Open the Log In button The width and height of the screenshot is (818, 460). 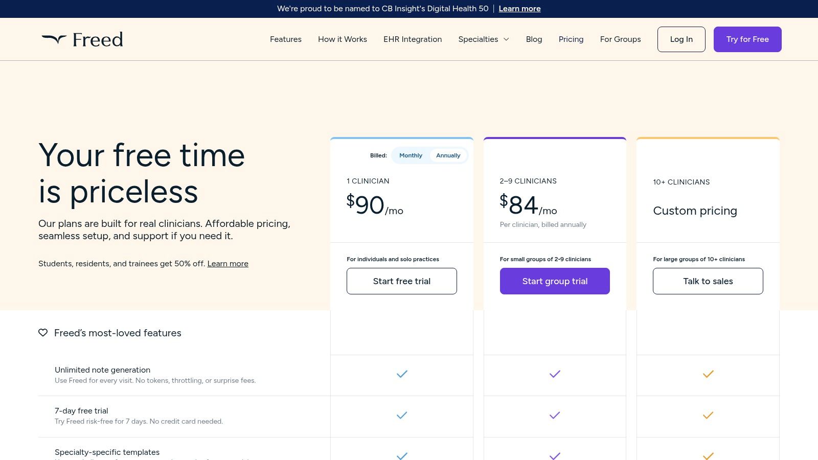[681, 39]
